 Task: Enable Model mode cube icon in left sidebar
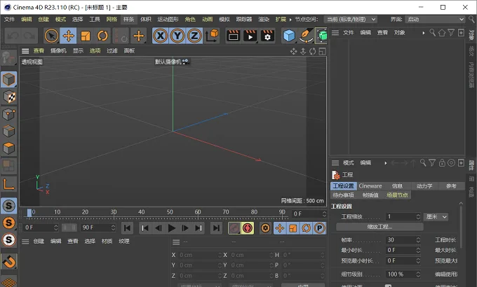(9, 80)
